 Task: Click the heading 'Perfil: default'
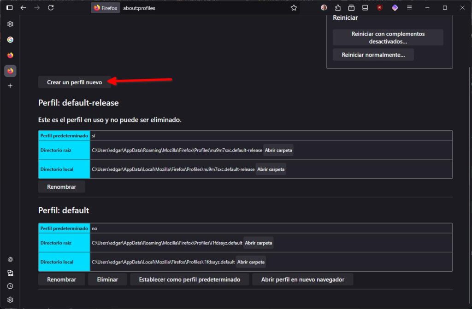pos(64,210)
